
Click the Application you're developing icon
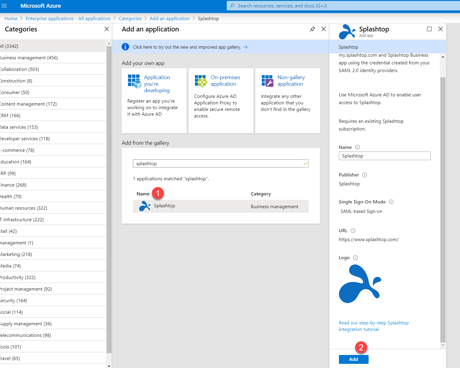click(134, 81)
